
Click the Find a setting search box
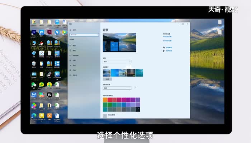click(x=84, y=35)
